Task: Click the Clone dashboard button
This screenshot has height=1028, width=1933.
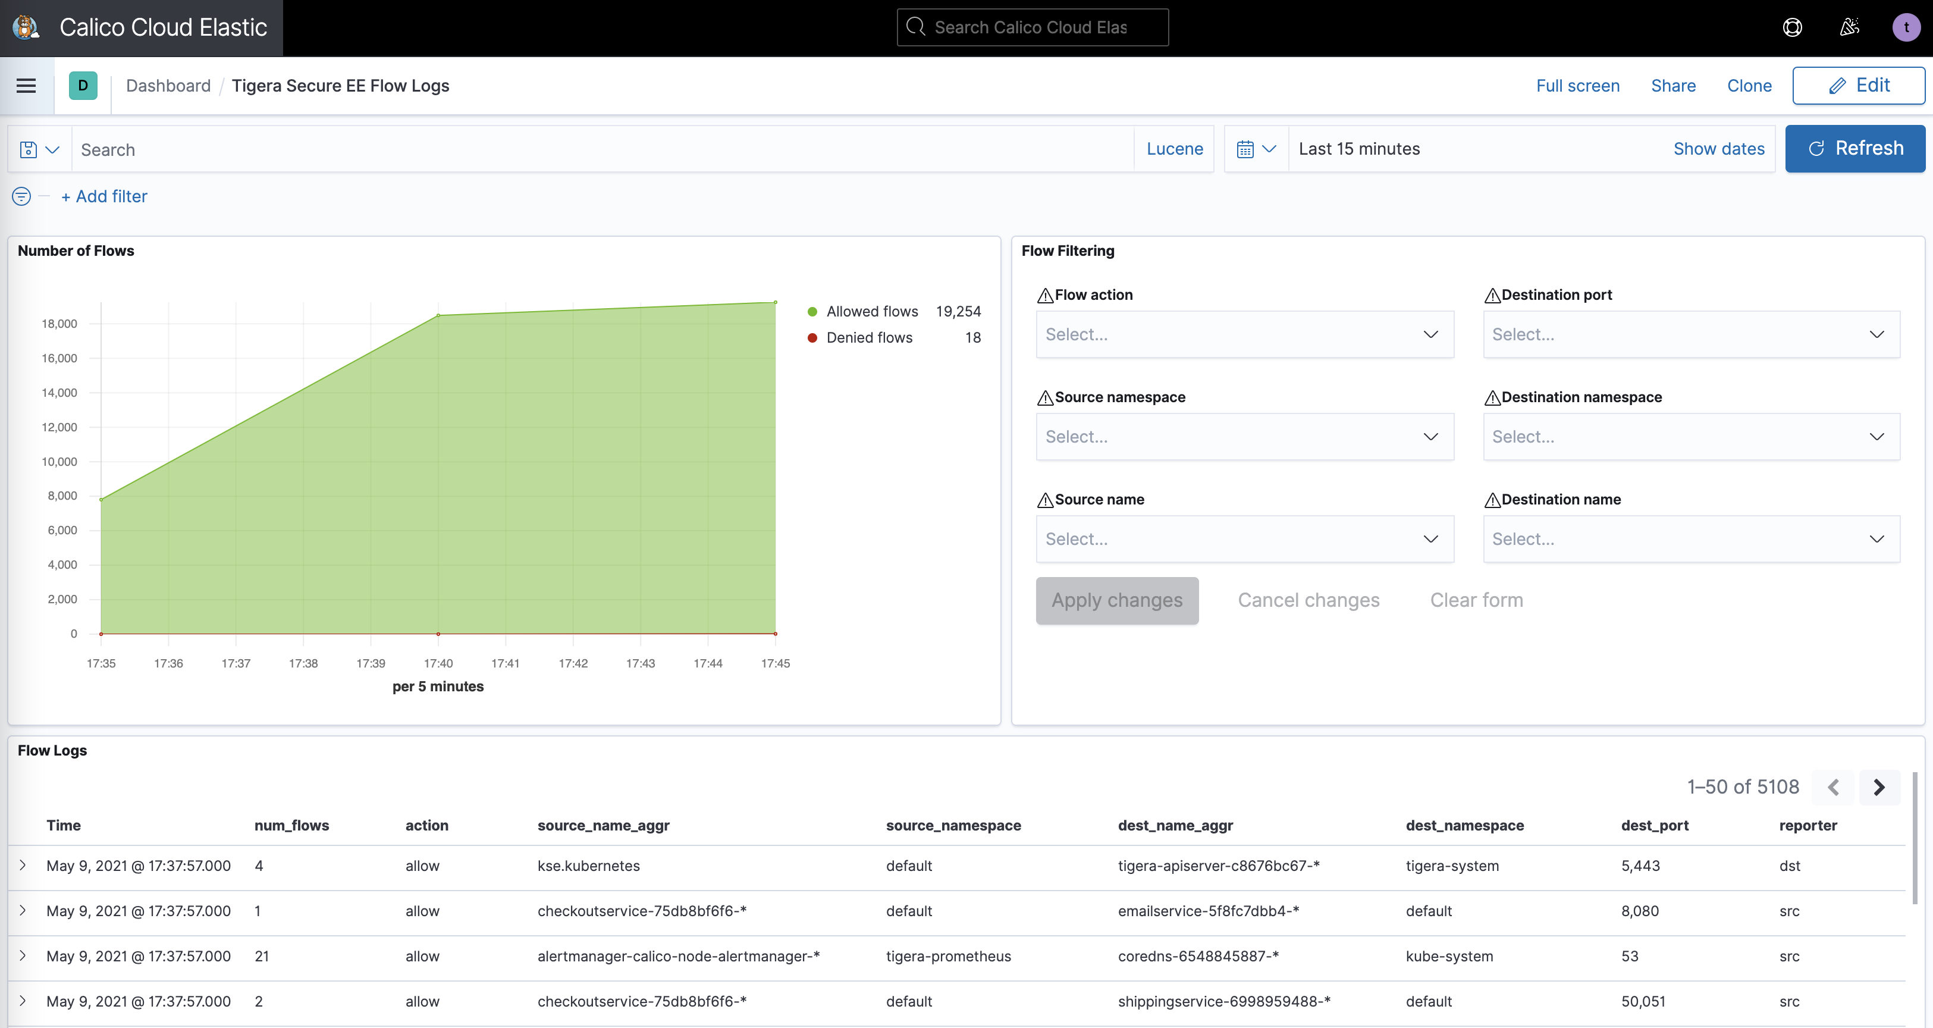Action: point(1747,86)
